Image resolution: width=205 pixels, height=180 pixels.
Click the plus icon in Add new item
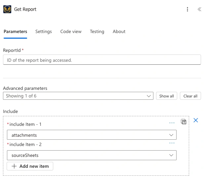click(14, 166)
